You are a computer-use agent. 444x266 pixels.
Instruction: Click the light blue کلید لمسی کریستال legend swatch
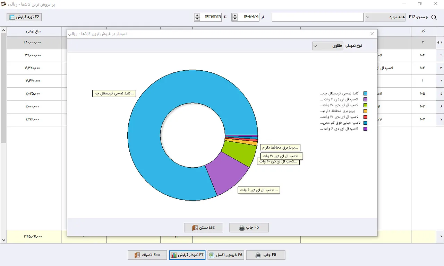pyautogui.click(x=365, y=94)
